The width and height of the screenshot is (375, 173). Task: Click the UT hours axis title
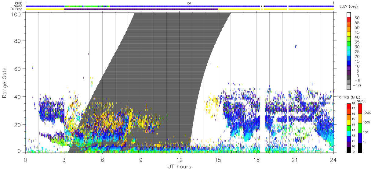coord(179,167)
